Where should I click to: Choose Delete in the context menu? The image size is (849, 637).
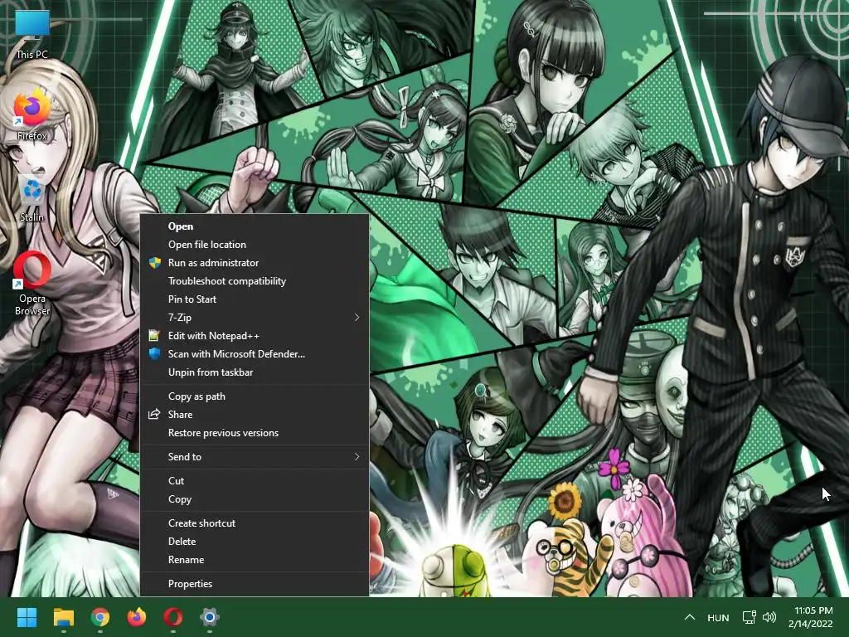tap(255, 542)
